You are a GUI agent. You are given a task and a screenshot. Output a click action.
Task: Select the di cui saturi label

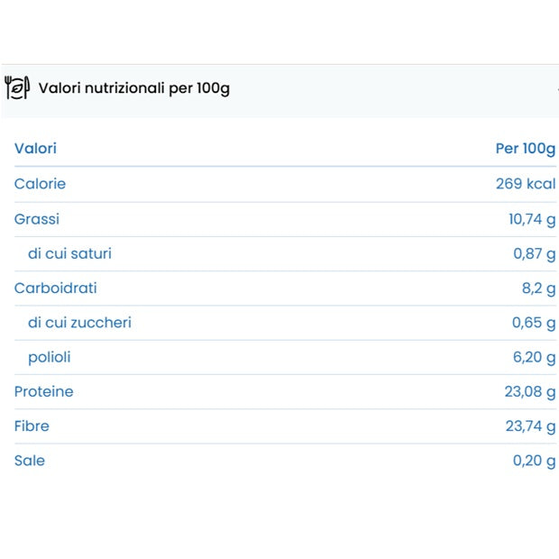point(69,253)
